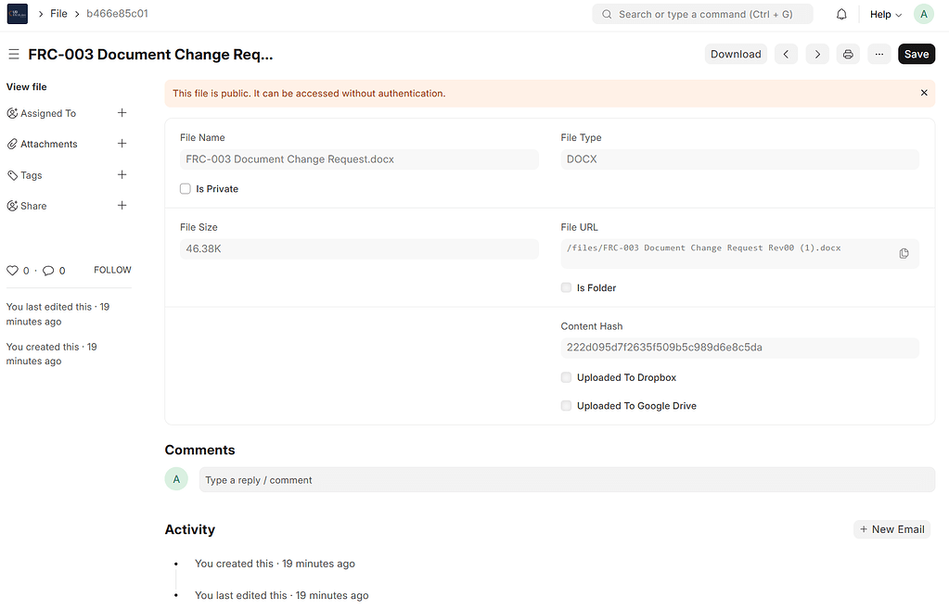The image size is (949, 609).
Task: Enable Uploaded To Dropbox
Action: (566, 377)
